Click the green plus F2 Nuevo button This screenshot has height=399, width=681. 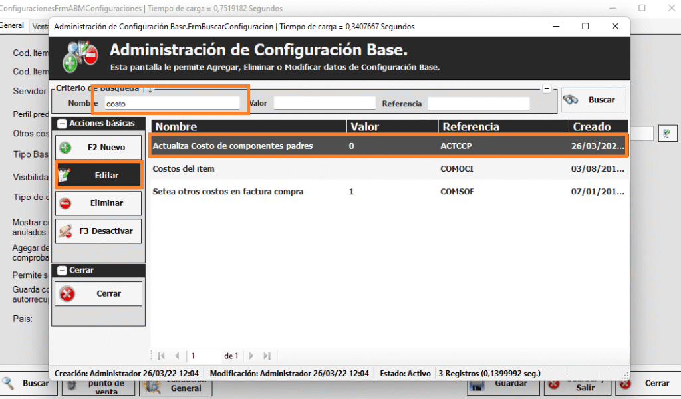(98, 148)
